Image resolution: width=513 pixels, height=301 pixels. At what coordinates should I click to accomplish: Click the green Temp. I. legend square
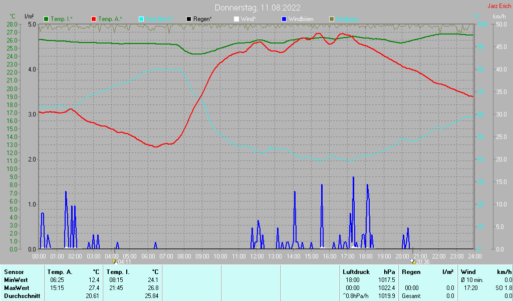(47, 19)
